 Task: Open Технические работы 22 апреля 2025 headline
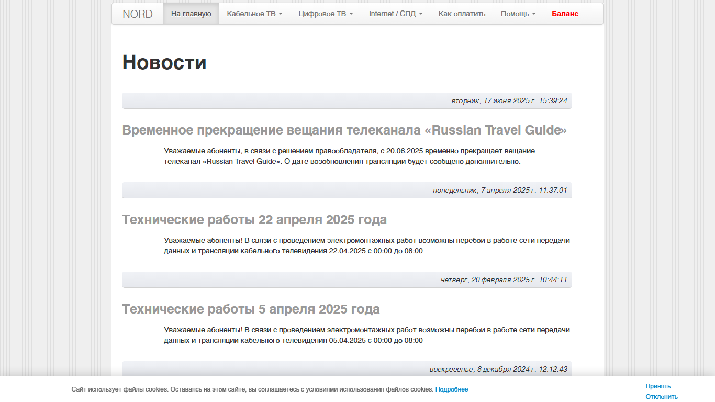tap(254, 220)
